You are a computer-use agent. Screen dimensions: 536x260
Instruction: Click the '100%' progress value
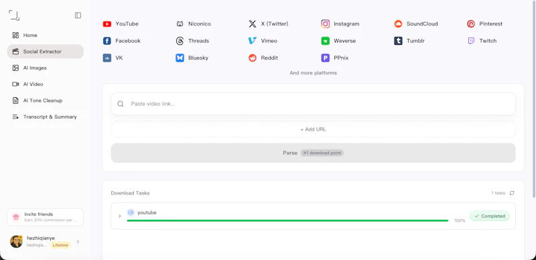click(x=460, y=220)
